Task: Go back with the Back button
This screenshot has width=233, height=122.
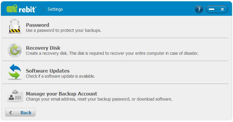Action: click(20, 112)
